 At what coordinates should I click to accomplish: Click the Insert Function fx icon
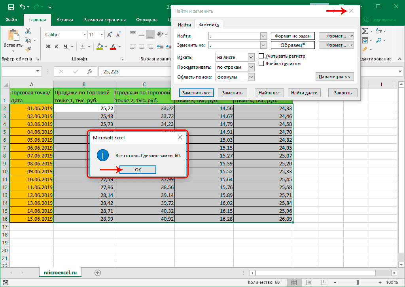point(90,71)
